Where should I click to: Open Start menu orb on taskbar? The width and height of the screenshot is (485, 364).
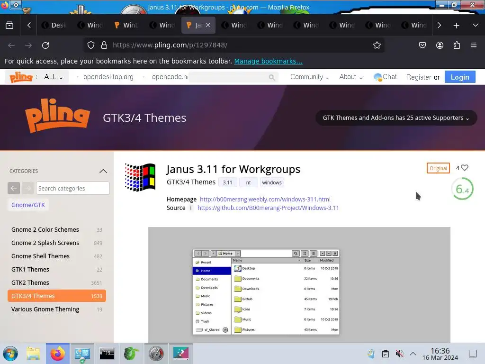click(x=10, y=354)
